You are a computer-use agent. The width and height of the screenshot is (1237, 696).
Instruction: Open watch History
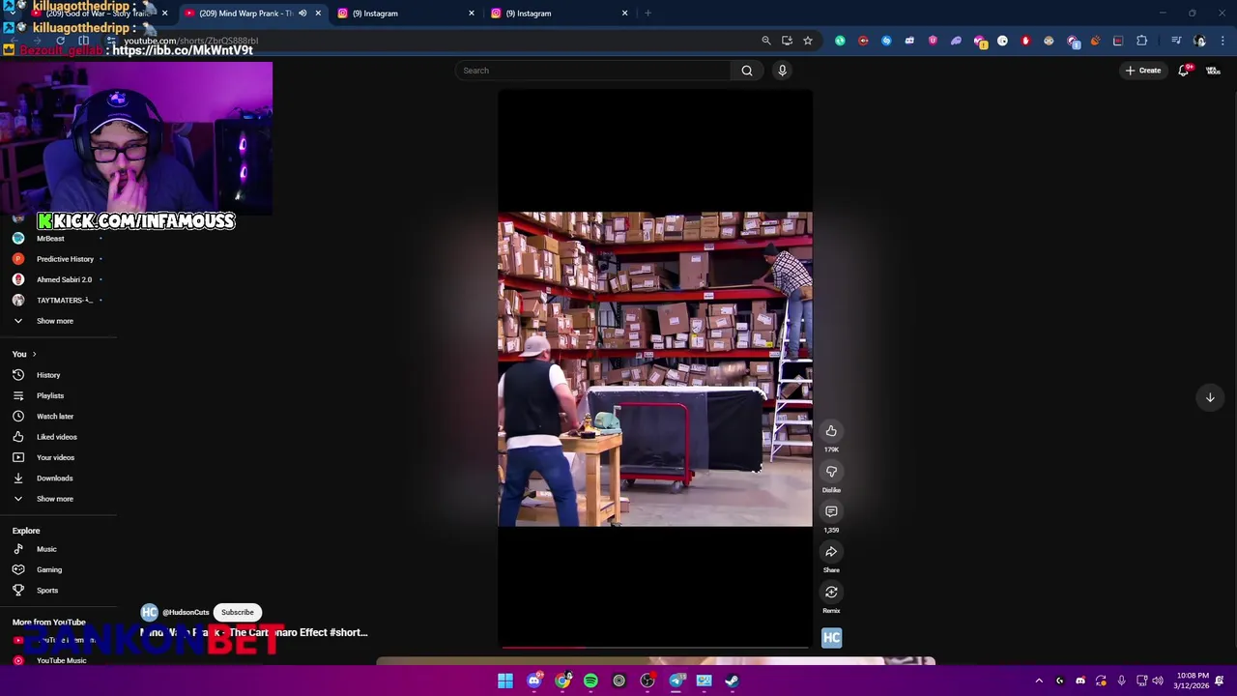(48, 375)
